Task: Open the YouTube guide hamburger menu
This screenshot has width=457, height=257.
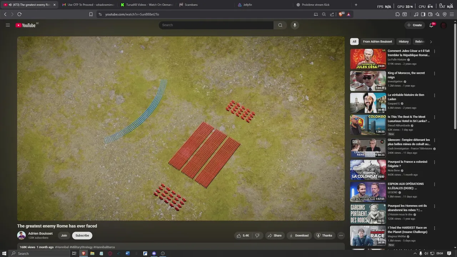Action: pyautogui.click(x=7, y=25)
